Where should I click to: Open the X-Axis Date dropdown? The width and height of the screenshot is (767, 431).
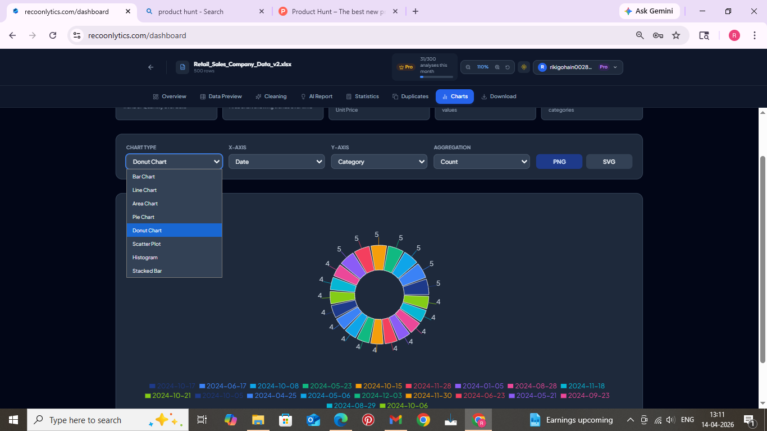(276, 162)
